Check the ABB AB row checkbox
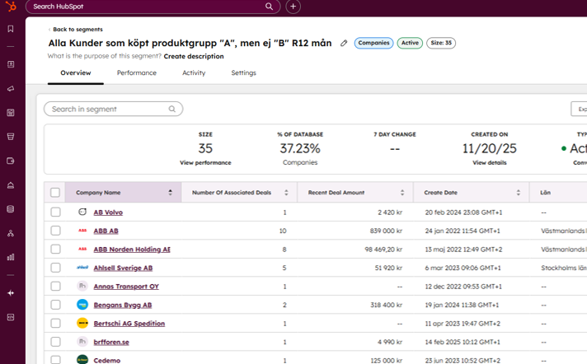587x364 pixels. pyautogui.click(x=55, y=231)
